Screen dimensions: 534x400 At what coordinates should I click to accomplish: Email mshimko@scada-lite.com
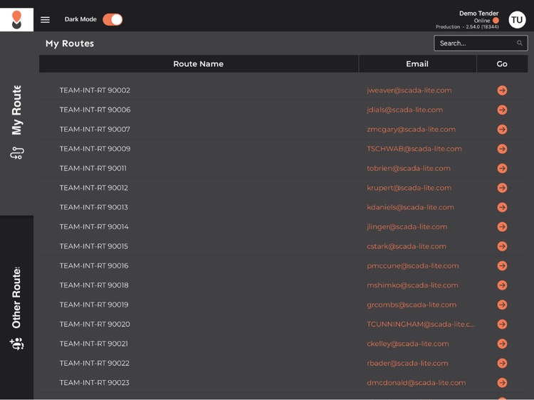pos(412,285)
